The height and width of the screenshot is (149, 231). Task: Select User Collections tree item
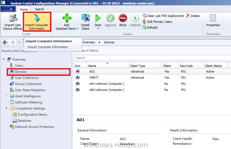[x=27, y=78]
